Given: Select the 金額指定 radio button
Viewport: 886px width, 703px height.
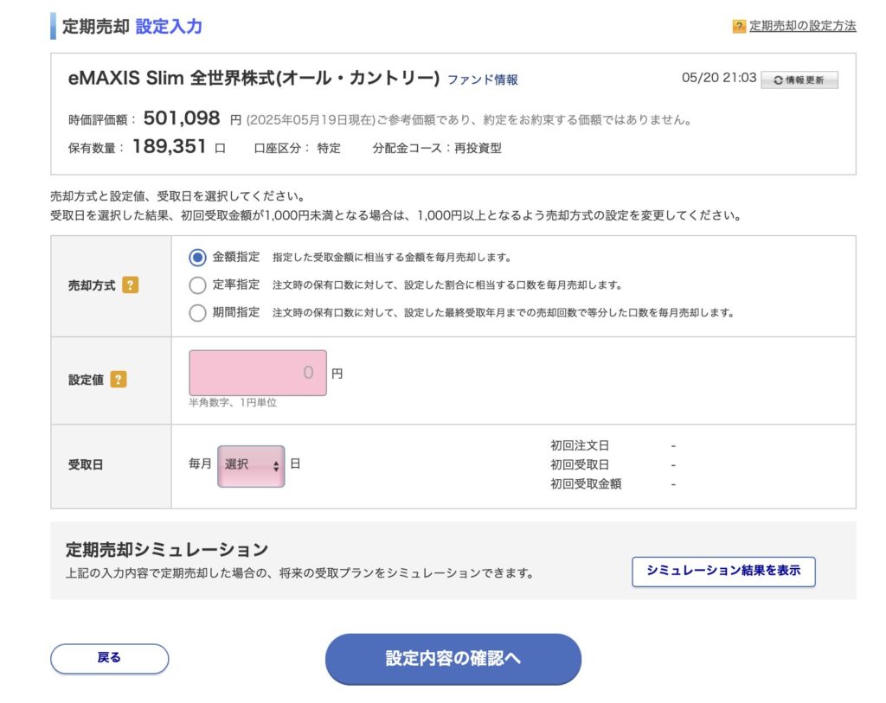Looking at the screenshot, I should click(197, 258).
